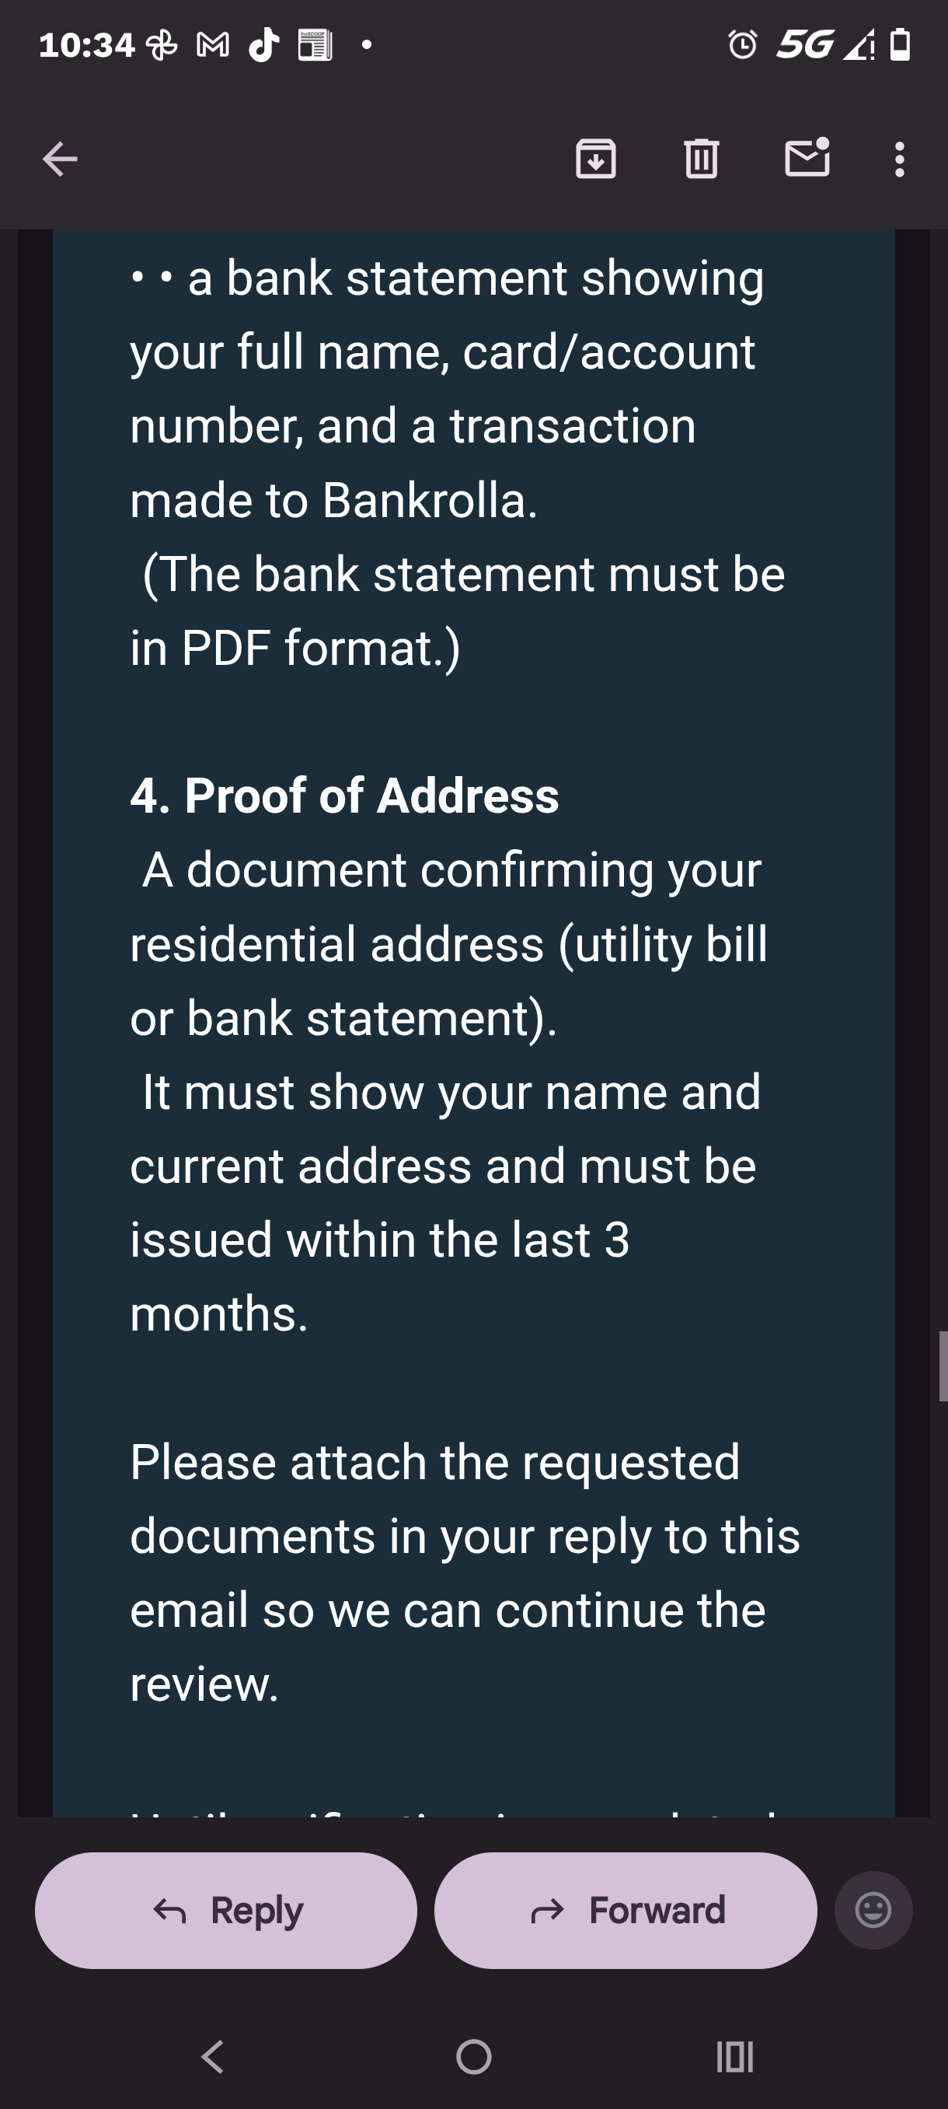Delete the email using the trash icon
This screenshot has width=948, height=2109.
coord(701,159)
